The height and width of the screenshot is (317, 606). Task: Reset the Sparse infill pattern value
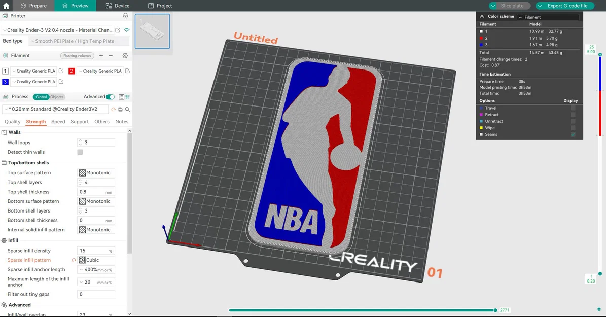[x=74, y=260]
